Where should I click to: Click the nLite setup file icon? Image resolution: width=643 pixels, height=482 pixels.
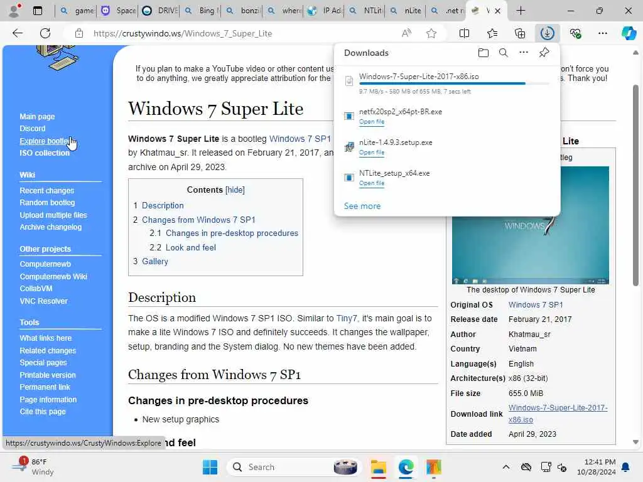pos(349,147)
